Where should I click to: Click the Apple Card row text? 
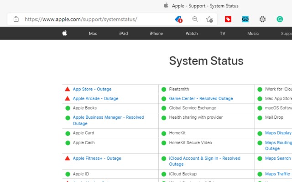click(83, 133)
